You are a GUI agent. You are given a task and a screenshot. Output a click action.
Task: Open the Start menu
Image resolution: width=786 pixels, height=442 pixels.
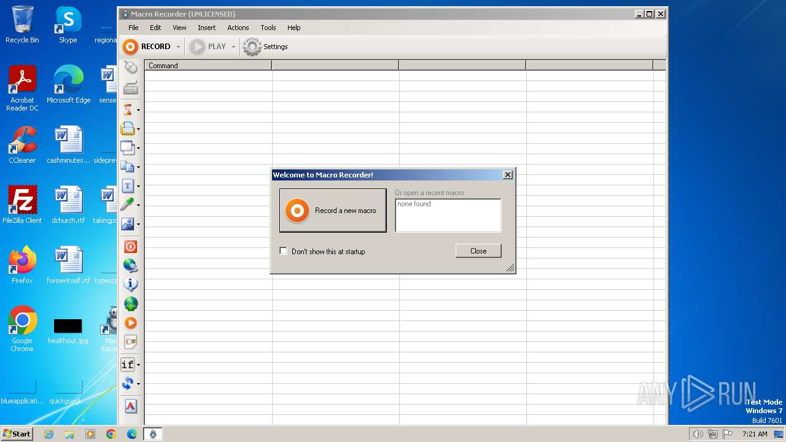(x=17, y=434)
